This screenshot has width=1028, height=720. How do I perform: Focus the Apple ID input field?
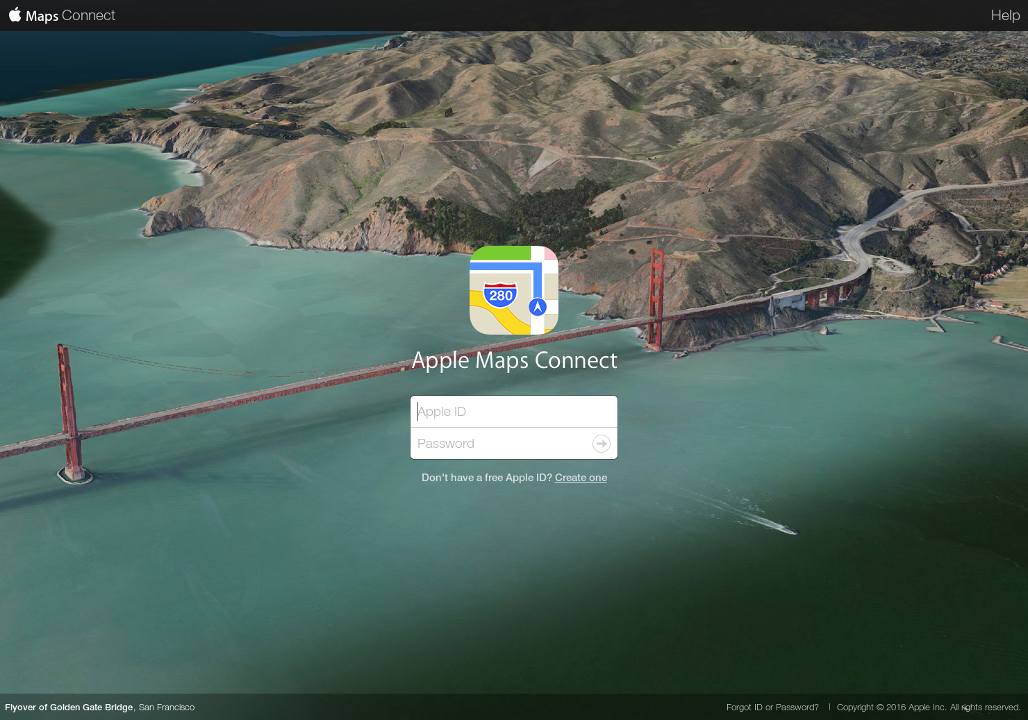tap(514, 411)
